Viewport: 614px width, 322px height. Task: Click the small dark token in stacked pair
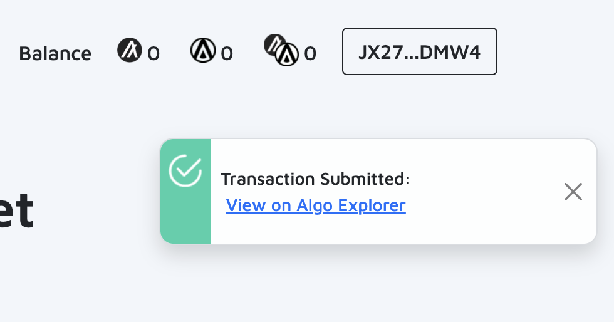tap(273, 43)
